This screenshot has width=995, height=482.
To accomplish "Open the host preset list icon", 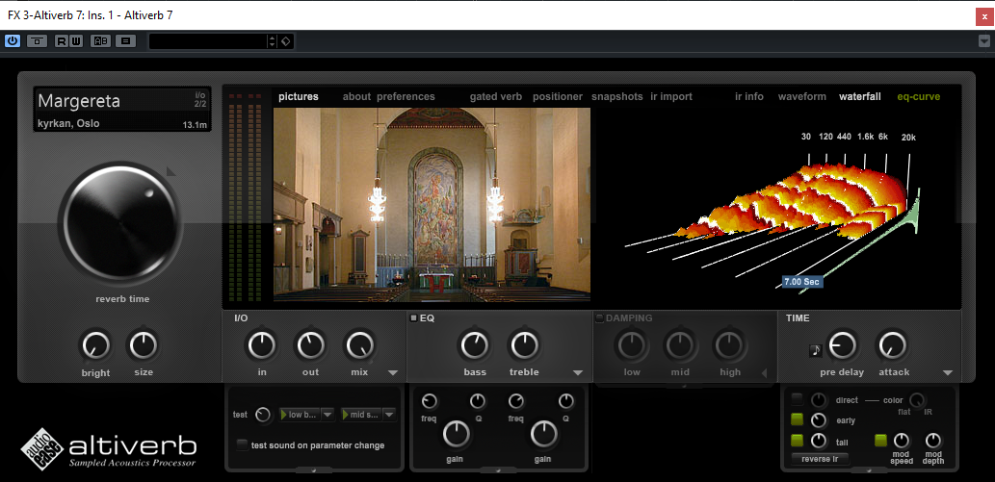I will (x=125, y=41).
